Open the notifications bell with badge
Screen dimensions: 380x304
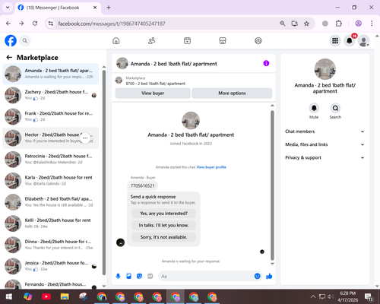[x=350, y=40]
